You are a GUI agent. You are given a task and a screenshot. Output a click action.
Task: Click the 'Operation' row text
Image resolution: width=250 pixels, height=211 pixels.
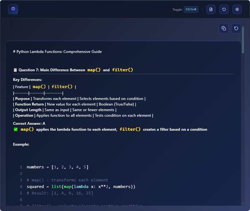[x=83, y=115]
